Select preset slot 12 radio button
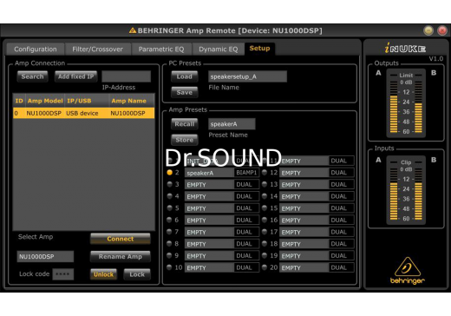Image resolution: width=451 pixels, height=316 pixels. (x=265, y=173)
